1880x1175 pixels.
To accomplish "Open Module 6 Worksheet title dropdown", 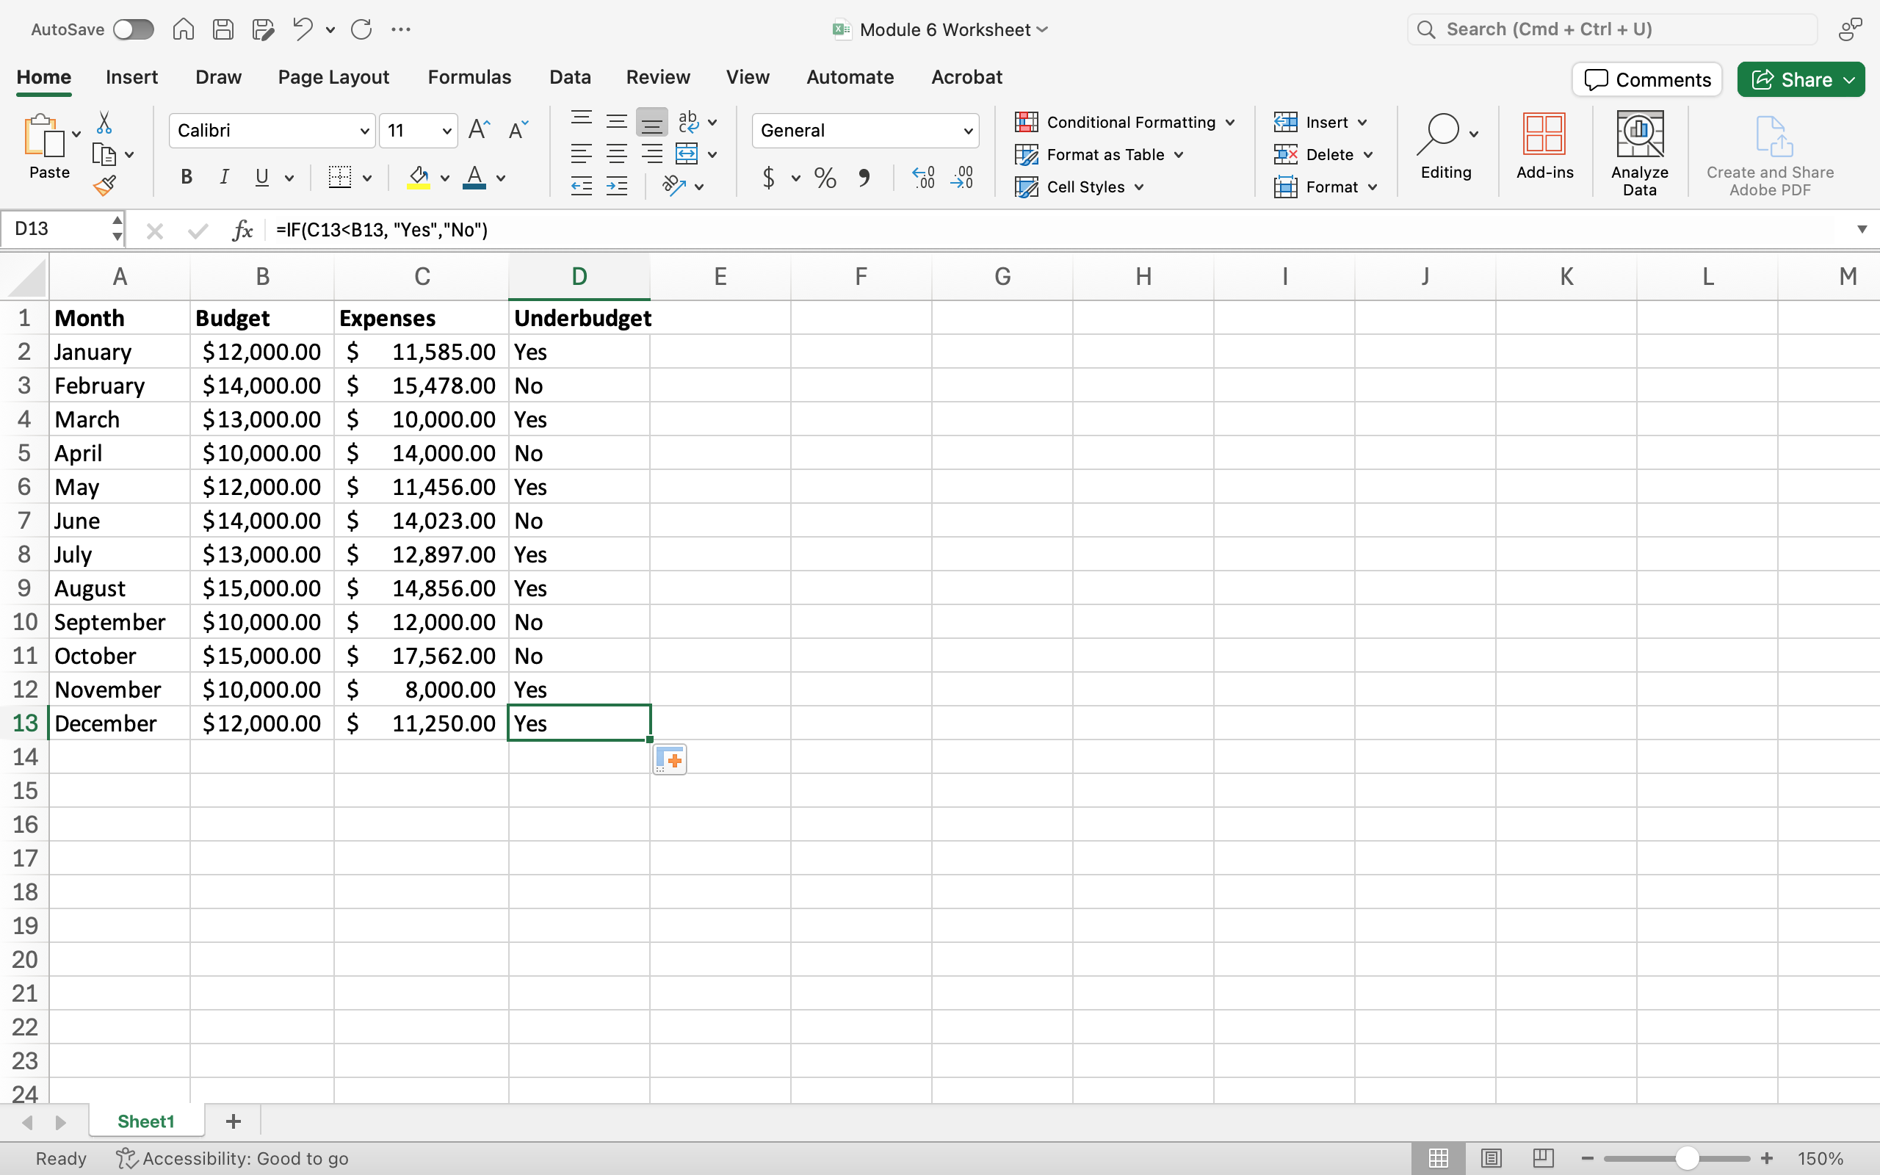I will point(1043,29).
